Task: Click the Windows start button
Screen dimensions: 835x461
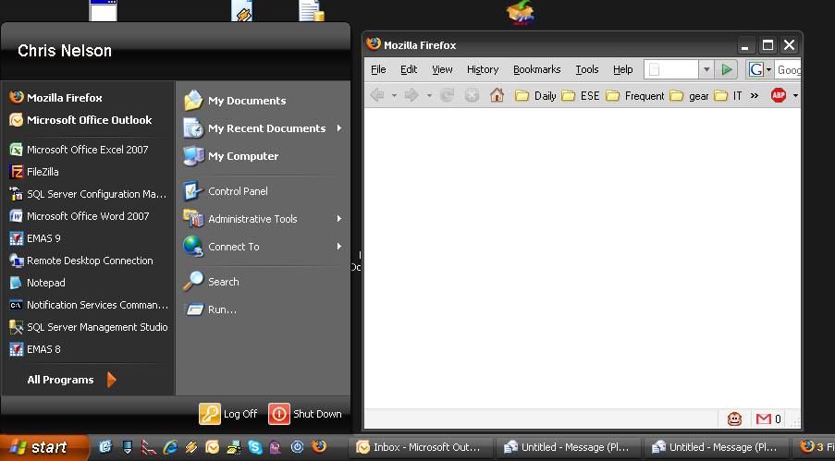Action: 44,447
